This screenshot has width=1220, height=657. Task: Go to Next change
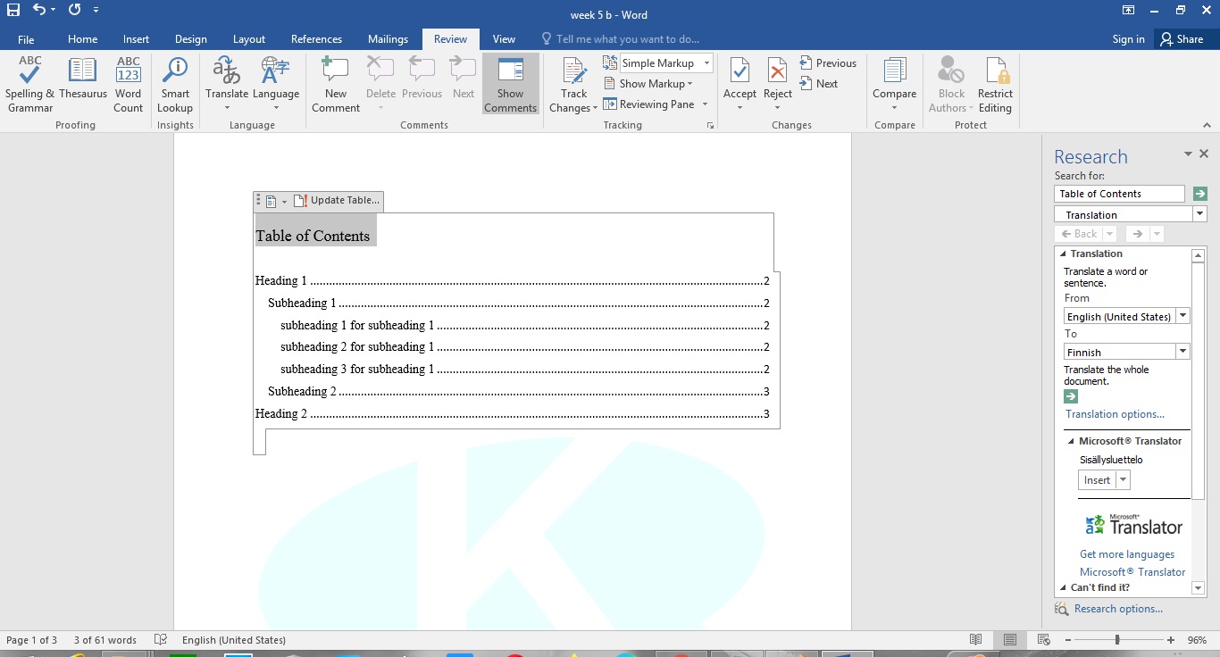pos(819,84)
